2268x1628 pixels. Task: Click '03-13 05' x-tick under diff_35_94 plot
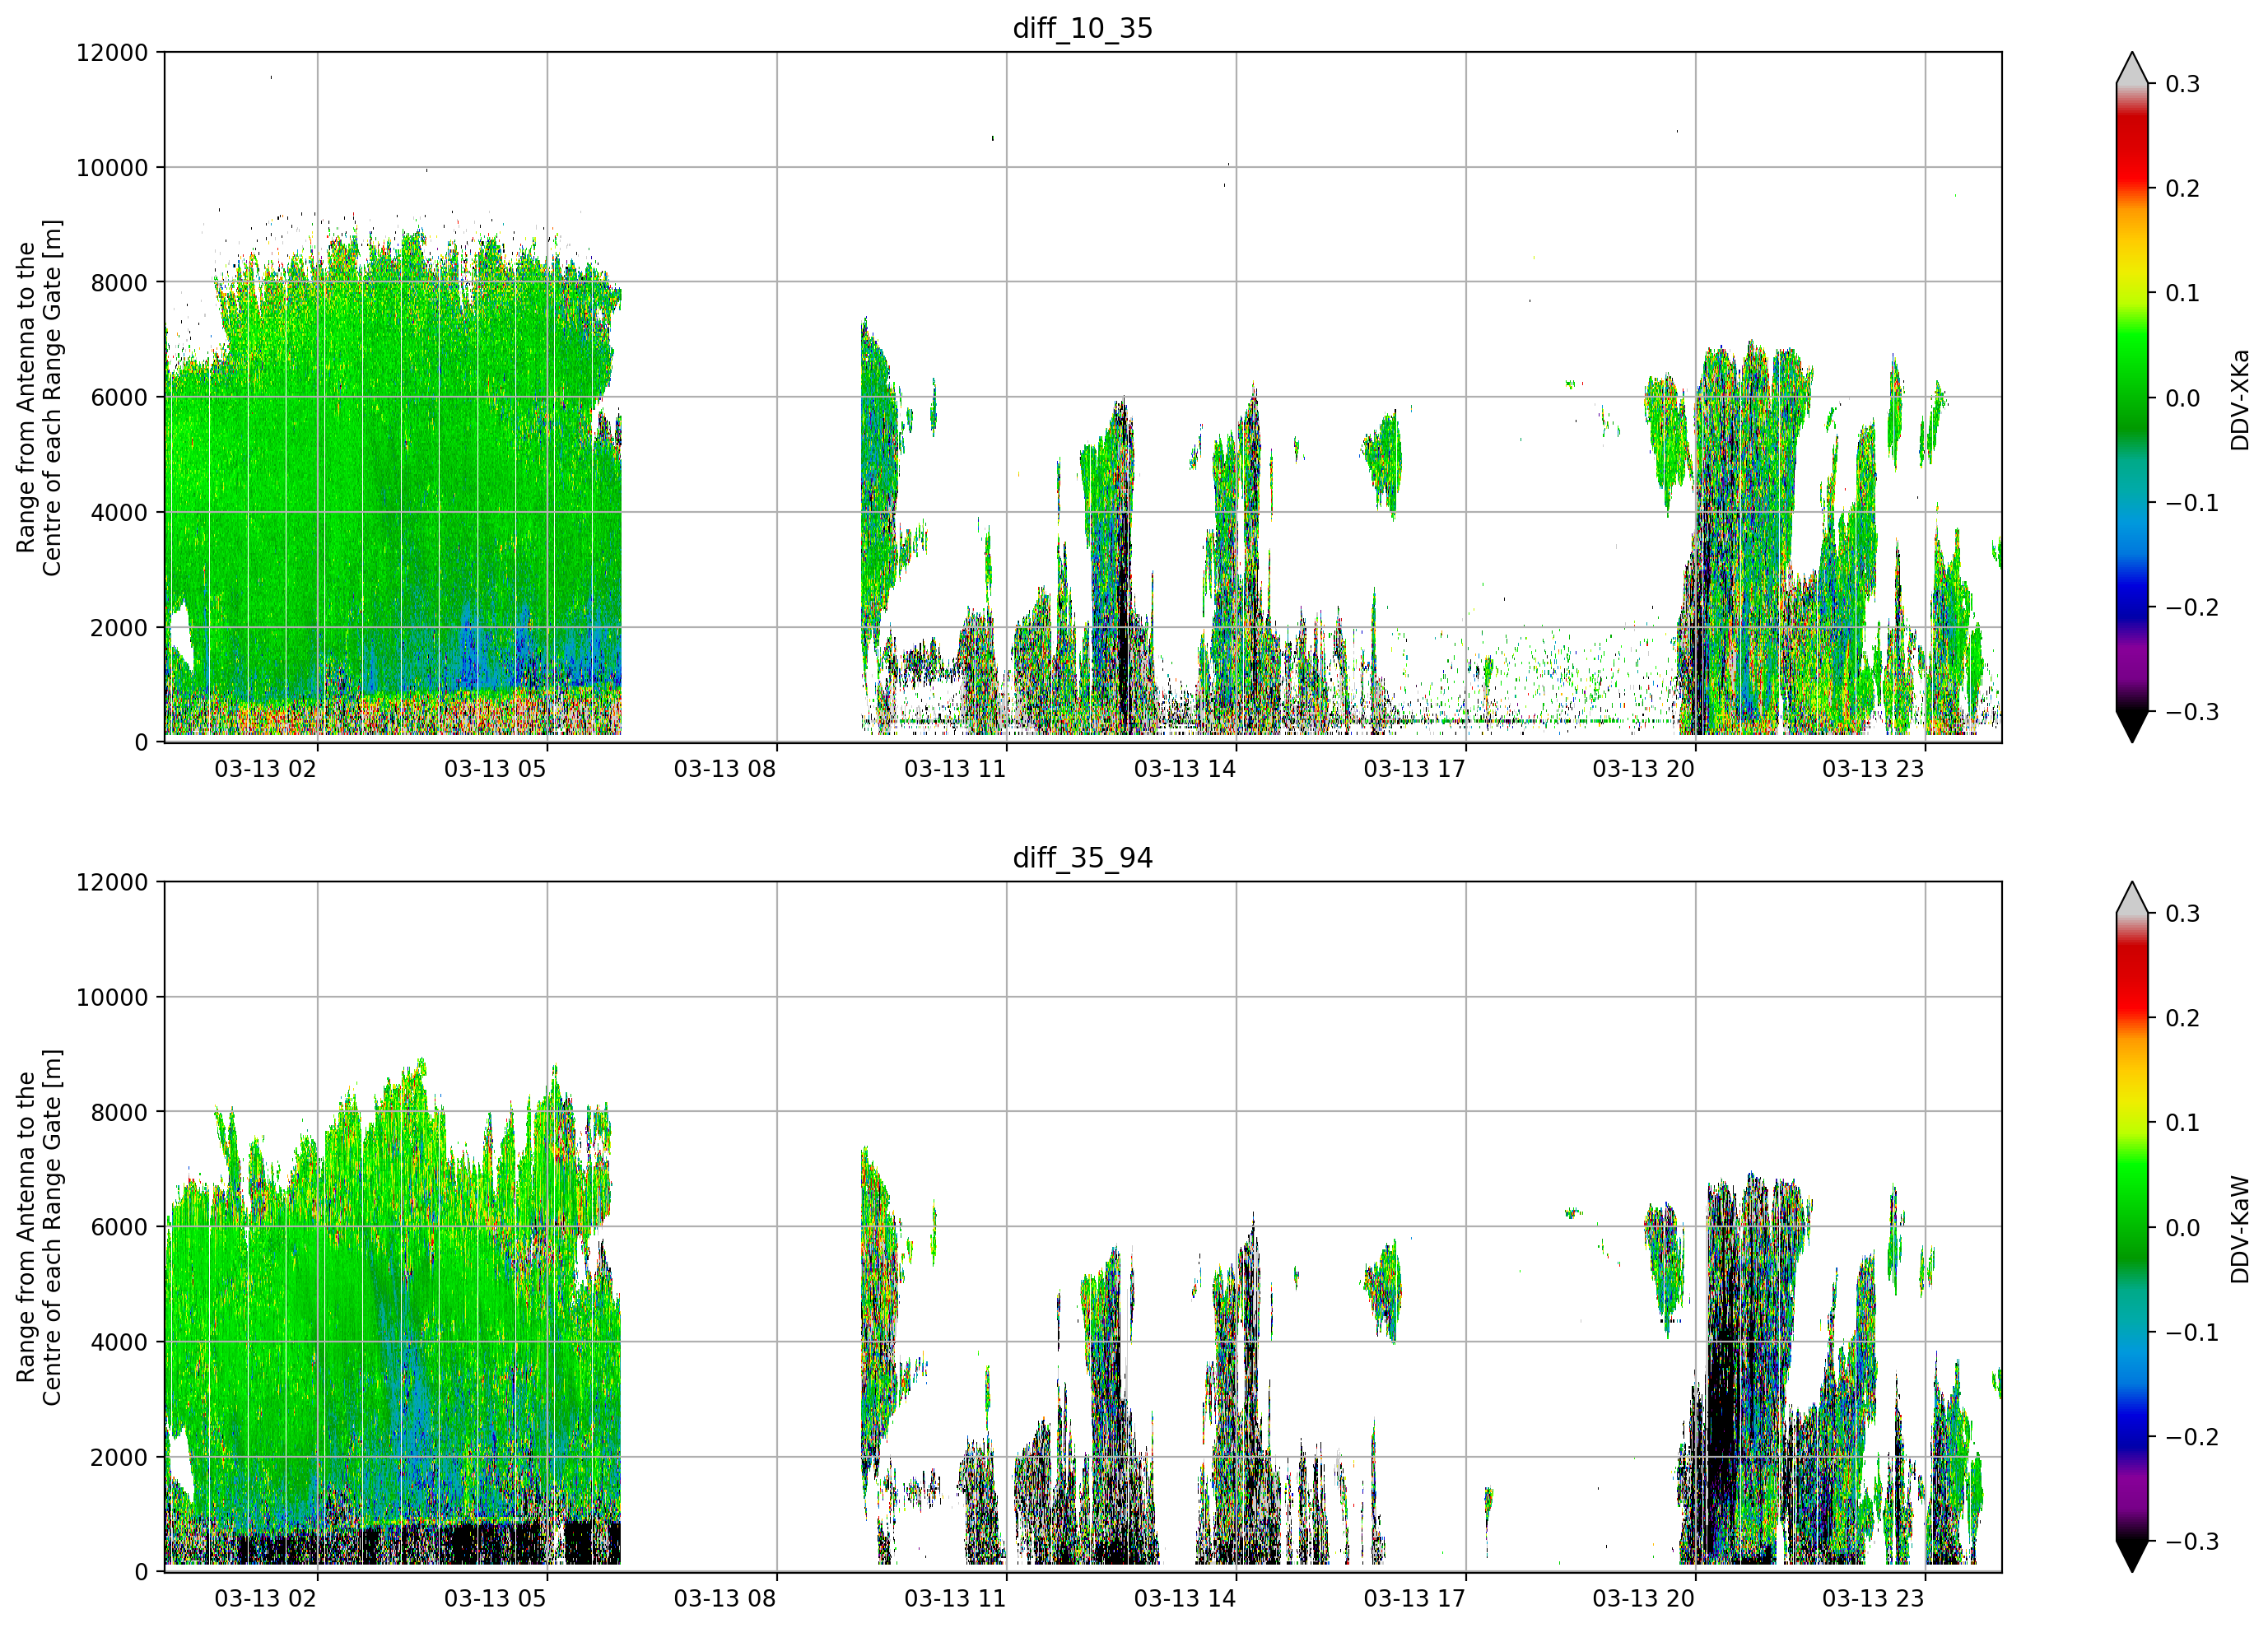click(x=495, y=1599)
